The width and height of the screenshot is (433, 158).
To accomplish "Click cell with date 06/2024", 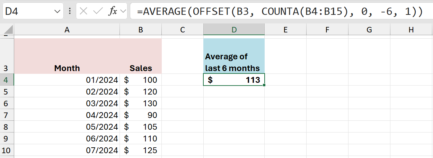I will [67, 138].
